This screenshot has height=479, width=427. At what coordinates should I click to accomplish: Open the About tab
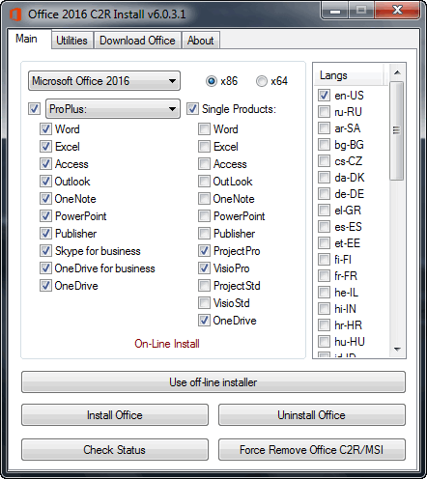[201, 41]
